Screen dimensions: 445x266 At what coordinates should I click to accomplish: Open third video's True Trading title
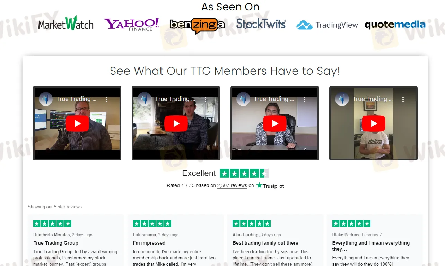click(x=274, y=99)
